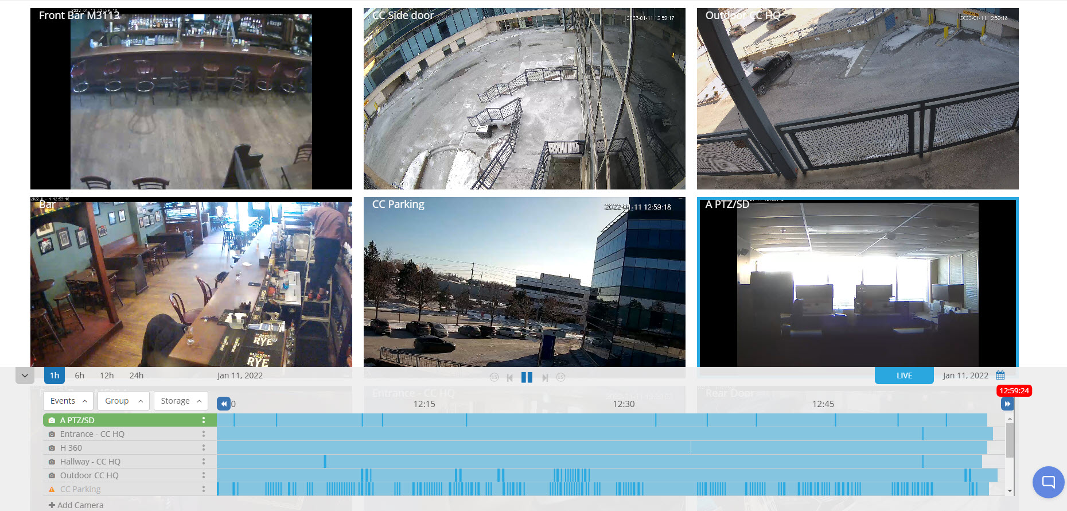This screenshot has width=1067, height=511.
Task: Open the Front Bar M3113 camera feed
Action: [x=191, y=99]
